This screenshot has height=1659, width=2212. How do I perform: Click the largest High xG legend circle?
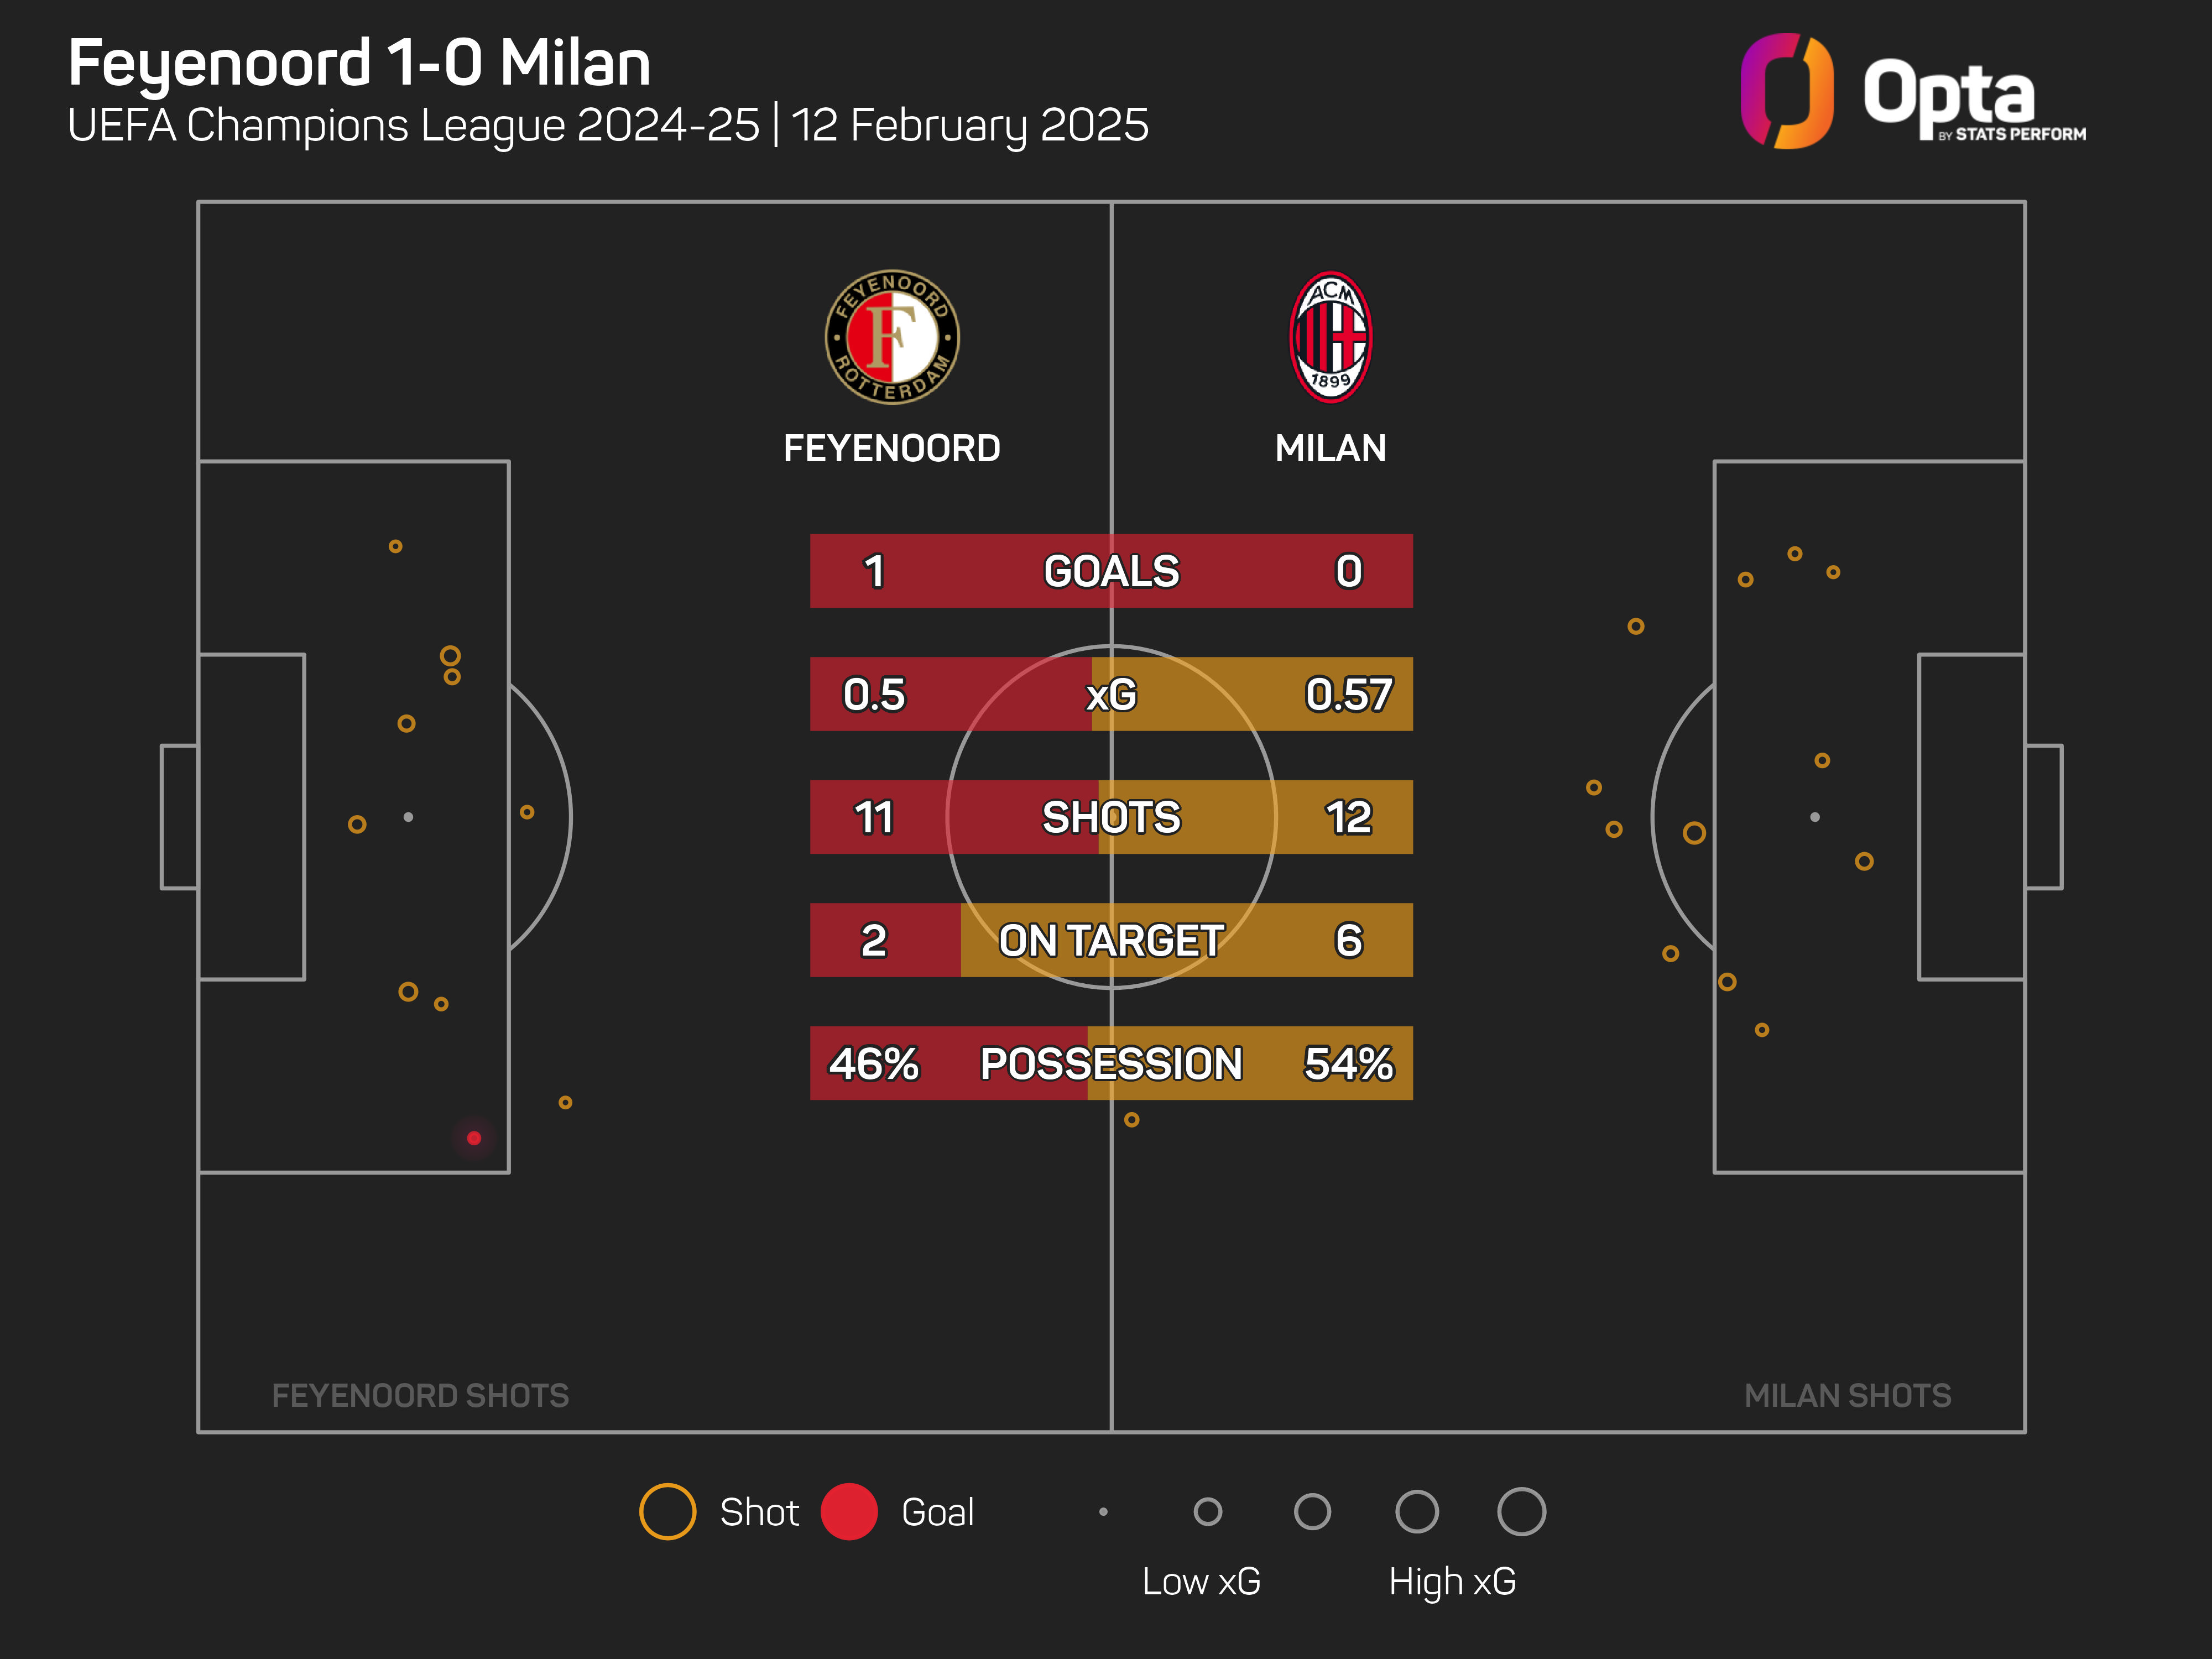1521,1511
